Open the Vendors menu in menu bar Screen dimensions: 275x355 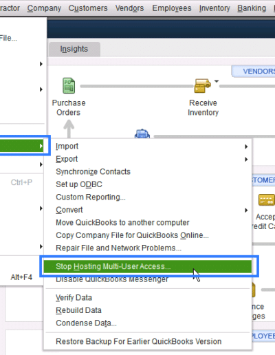click(129, 8)
